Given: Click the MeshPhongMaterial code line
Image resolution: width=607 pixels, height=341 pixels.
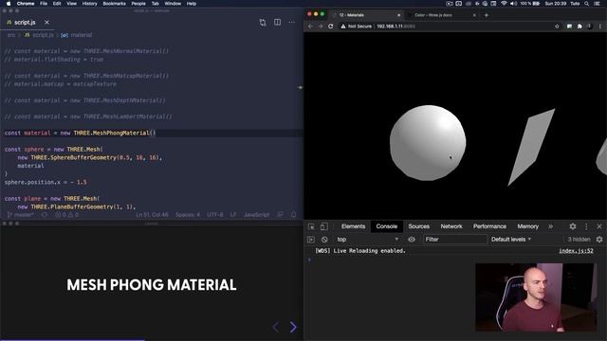Looking at the screenshot, I should [80, 133].
